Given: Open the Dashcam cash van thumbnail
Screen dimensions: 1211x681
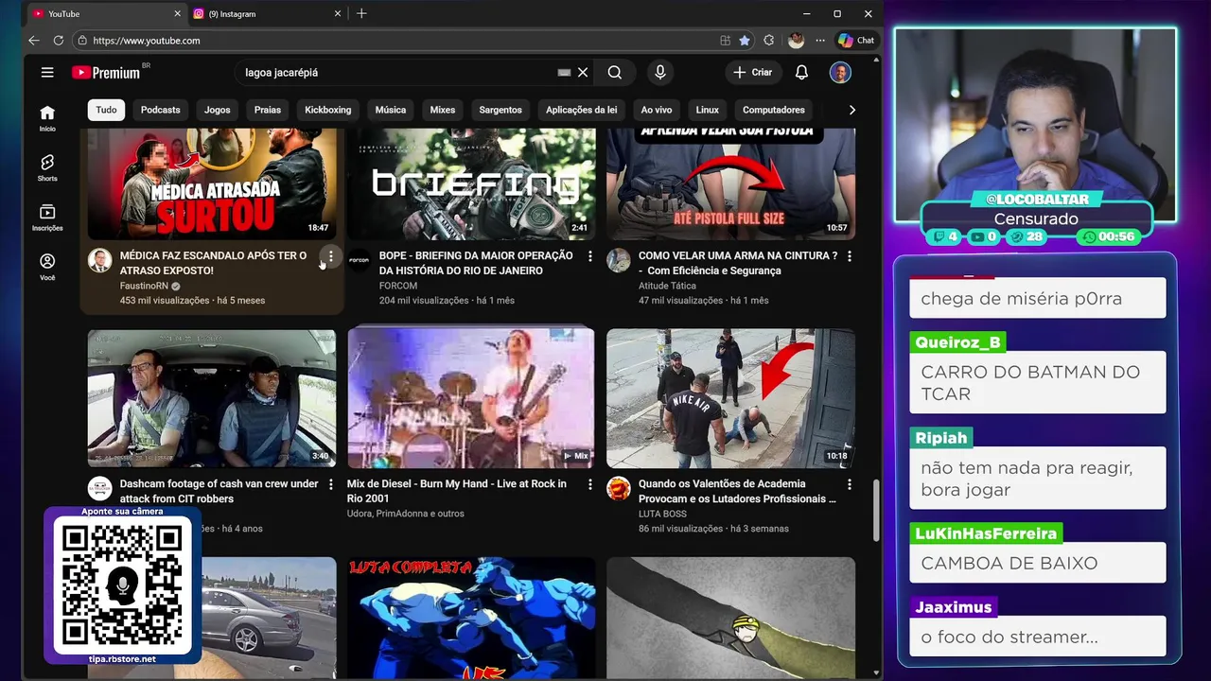Looking at the screenshot, I should [x=212, y=398].
